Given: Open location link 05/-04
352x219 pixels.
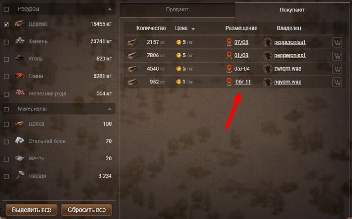Looking at the screenshot, I should tap(242, 69).
